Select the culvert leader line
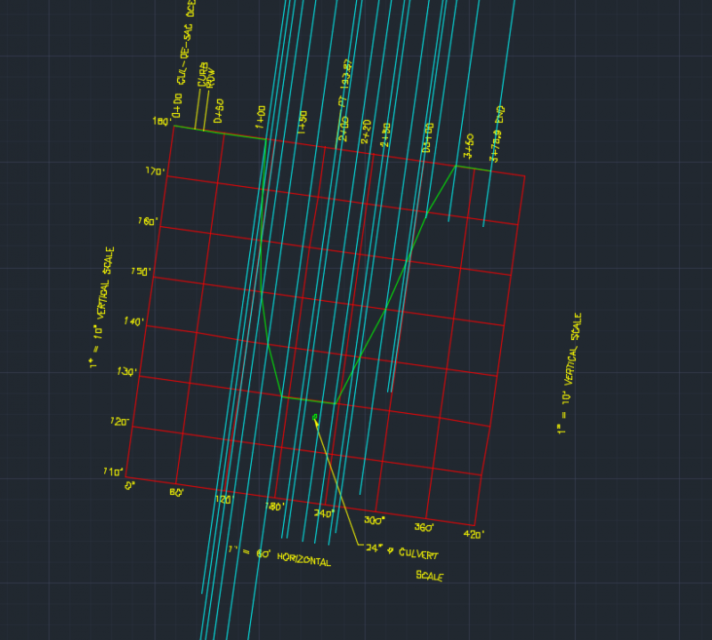This screenshot has height=640, width=712. point(338,481)
